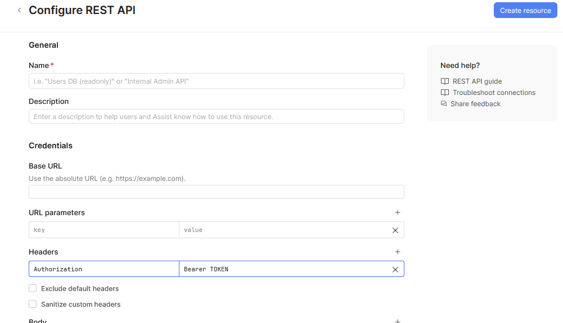The height and width of the screenshot is (323, 563).
Task: Delete the Authorization header row
Action: [395, 270]
